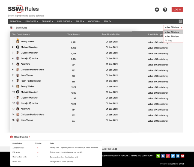This screenshot has width=194, height=167.
Task: Open Penny Walker name in row 1
Action: 28,41
